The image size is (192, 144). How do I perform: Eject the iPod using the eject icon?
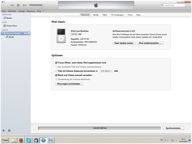[29, 33]
